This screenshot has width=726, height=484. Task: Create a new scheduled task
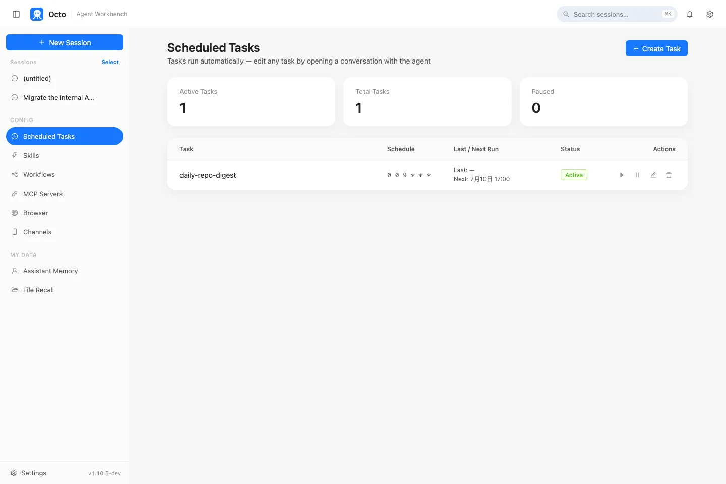656,48
